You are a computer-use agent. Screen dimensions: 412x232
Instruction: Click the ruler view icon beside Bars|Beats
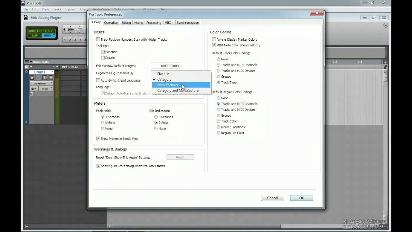tap(27, 62)
